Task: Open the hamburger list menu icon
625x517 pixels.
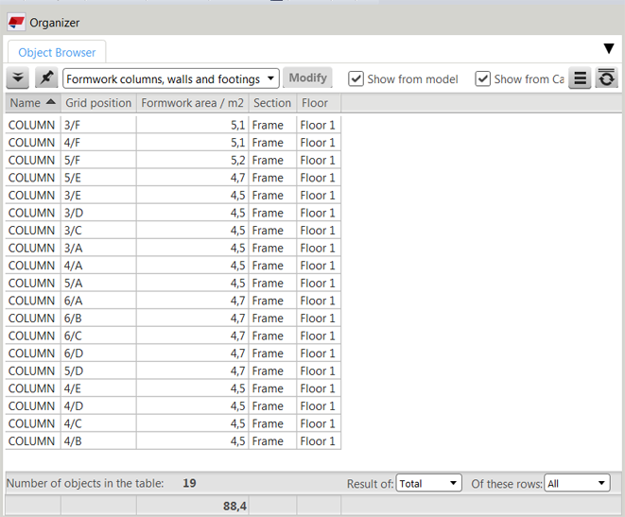Action: (580, 79)
